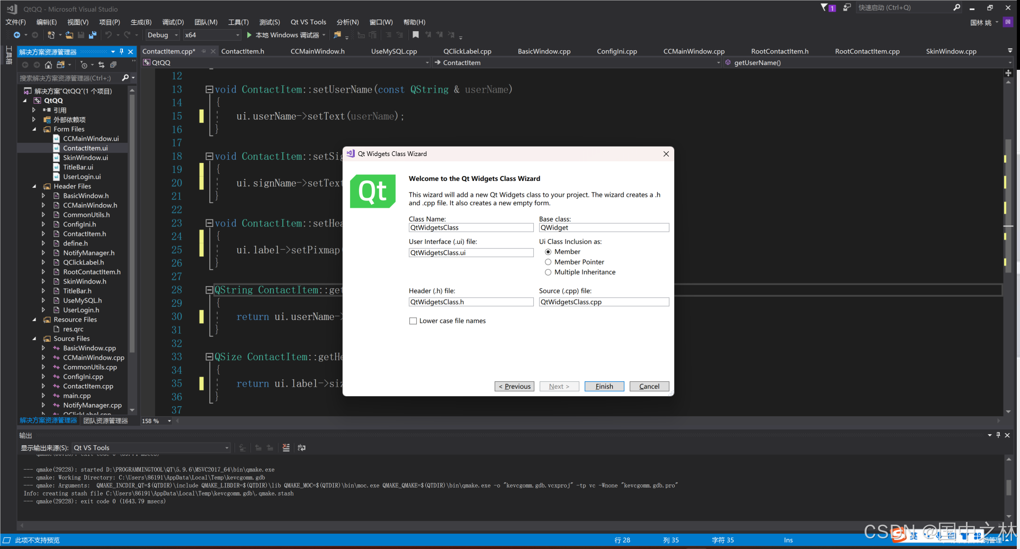Click the Sync with Active Document icon
The width and height of the screenshot is (1020, 549).
tap(101, 65)
